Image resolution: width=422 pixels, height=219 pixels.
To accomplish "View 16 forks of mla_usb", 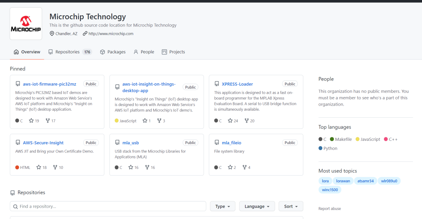I will coord(150,167).
